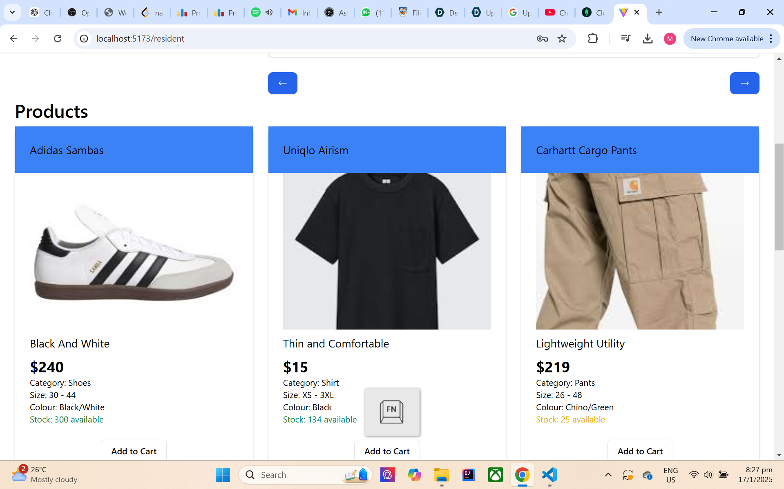Screen dimensions: 784x489
Task: Click the Uniqlo Airism card title
Action: point(315,150)
